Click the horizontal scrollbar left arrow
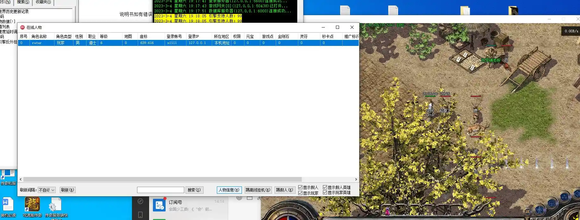Image resolution: width=580 pixels, height=220 pixels. tap(21, 179)
